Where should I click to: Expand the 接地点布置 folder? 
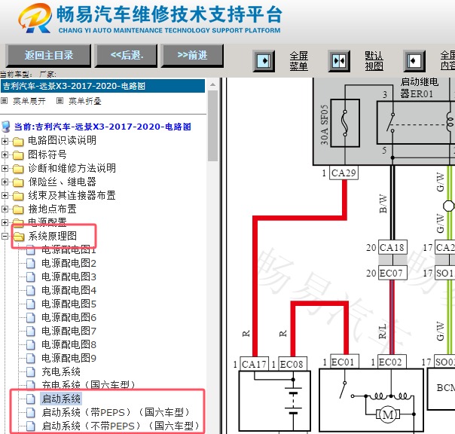pos(5,209)
